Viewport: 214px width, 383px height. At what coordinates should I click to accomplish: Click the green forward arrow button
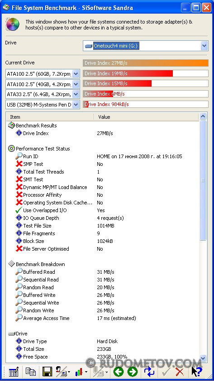133,372
